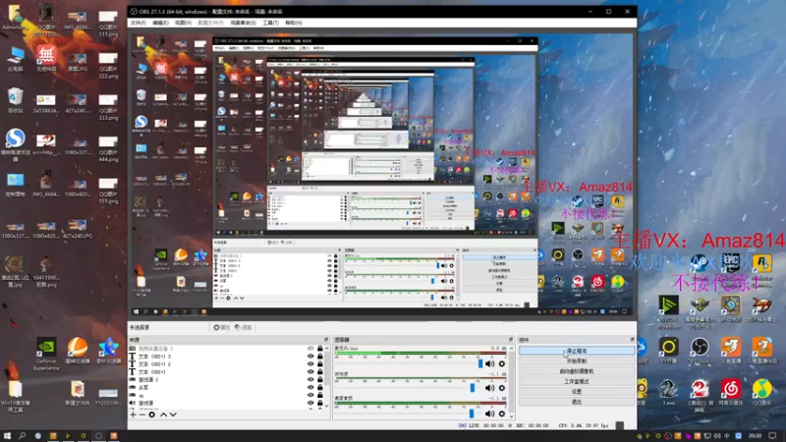Adjust the 游戏源 mixer channel volume slider
Screen dimensions: 786x442
[x=473, y=388]
